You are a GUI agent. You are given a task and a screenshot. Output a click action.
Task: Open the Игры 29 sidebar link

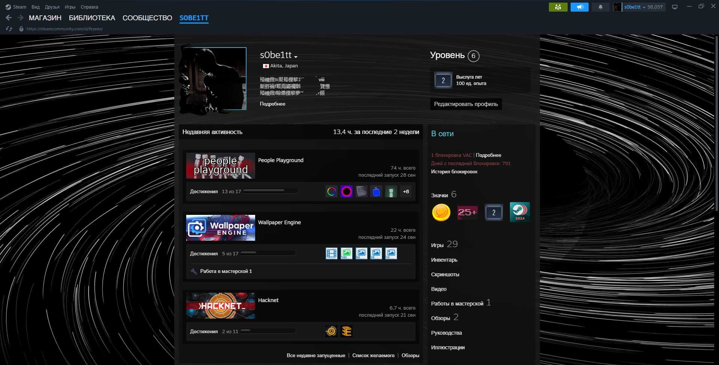444,244
